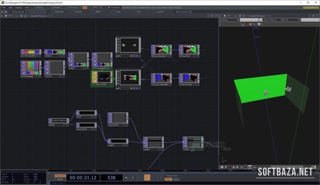Image resolution: width=320 pixels, height=185 pixels.
Task: Open the Pick dropdown in the viewer
Action: pyautogui.click(x=292, y=20)
